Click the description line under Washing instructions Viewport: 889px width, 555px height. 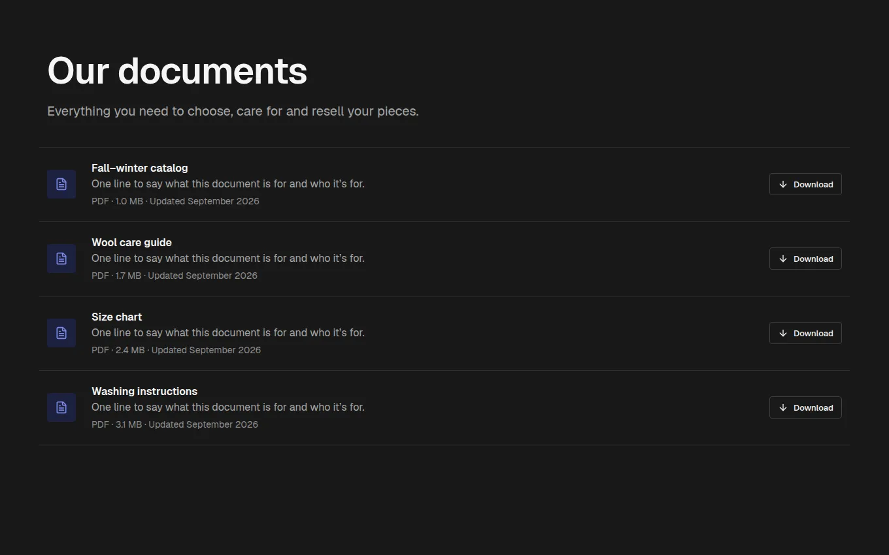tap(228, 407)
